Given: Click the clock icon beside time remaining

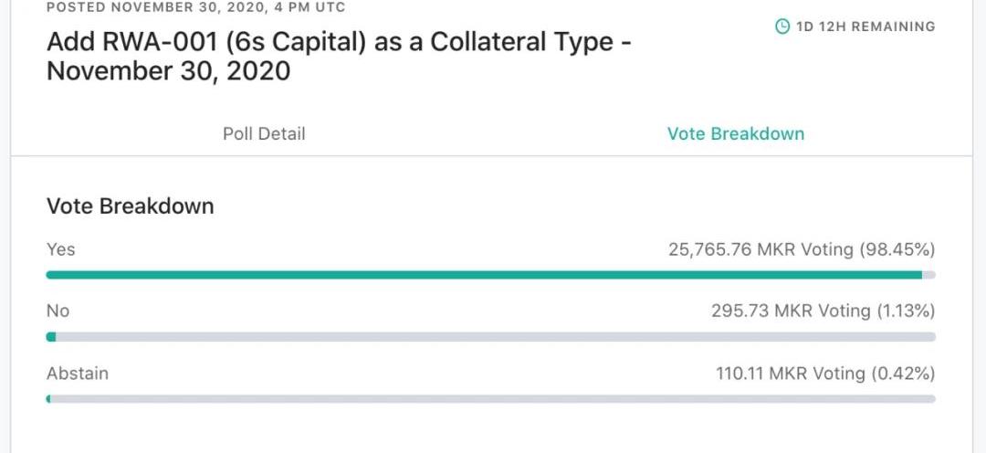Looking at the screenshot, I should (781, 26).
